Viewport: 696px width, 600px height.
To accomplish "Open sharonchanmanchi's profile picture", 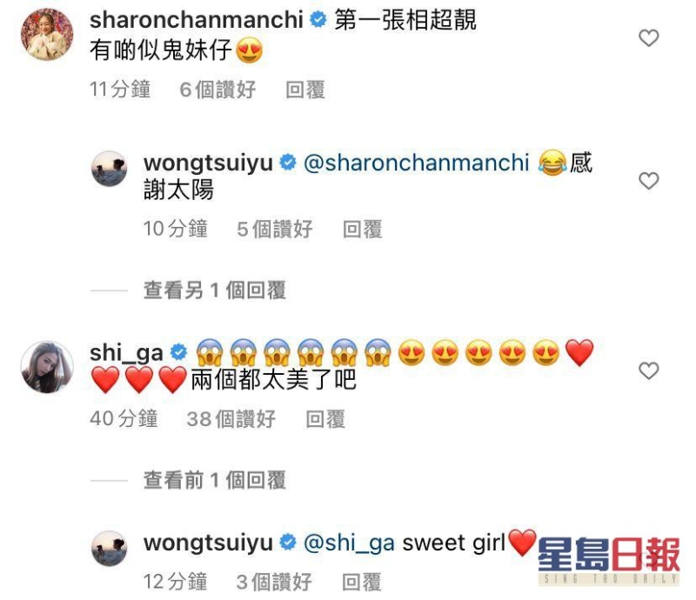I will 47,34.
